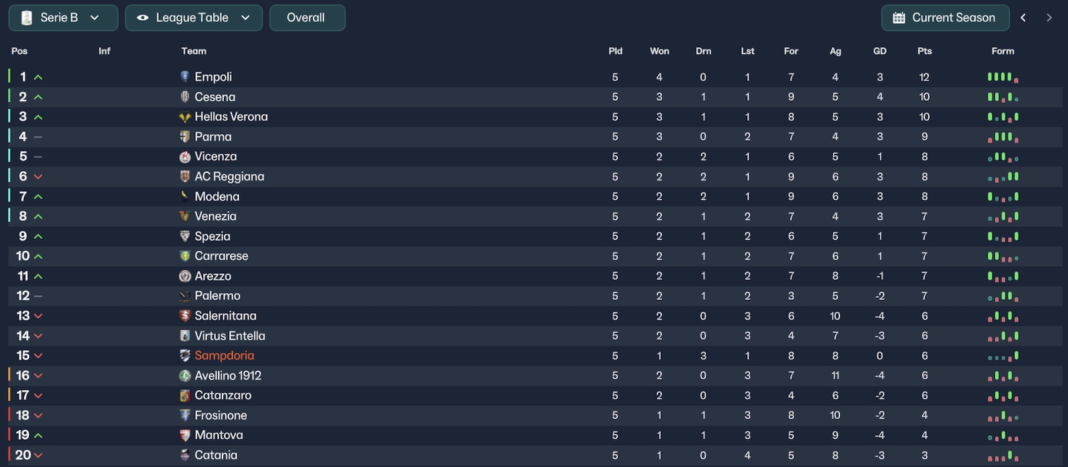Open the Sampdoria team link
This screenshot has width=1068, height=467.
pyautogui.click(x=224, y=356)
